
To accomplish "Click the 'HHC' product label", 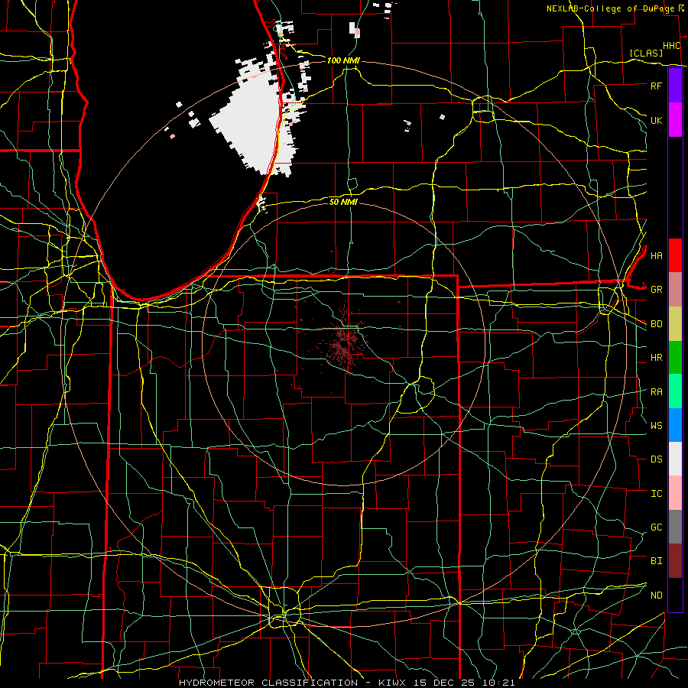I will [x=671, y=46].
